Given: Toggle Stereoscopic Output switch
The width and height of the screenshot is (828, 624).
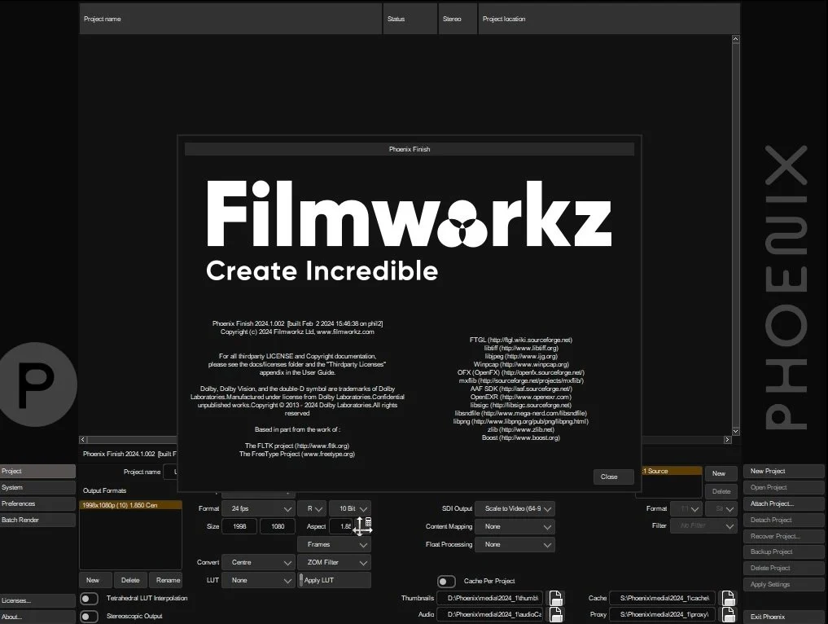Looking at the screenshot, I should (x=89, y=617).
